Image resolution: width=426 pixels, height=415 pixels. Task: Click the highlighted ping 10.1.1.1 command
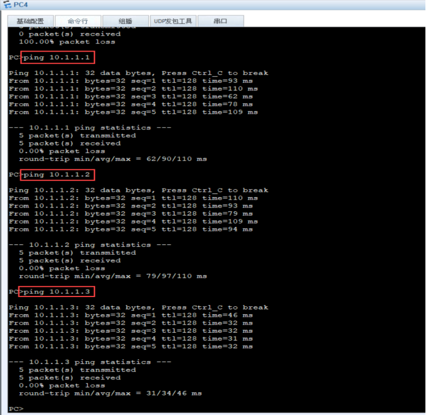click(x=58, y=57)
